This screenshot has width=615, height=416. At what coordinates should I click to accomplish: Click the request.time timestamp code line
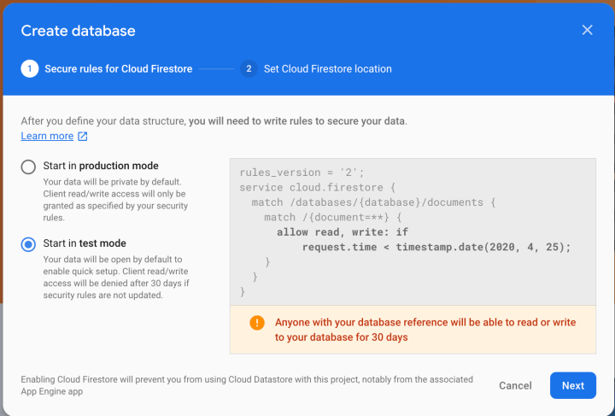tap(436, 247)
